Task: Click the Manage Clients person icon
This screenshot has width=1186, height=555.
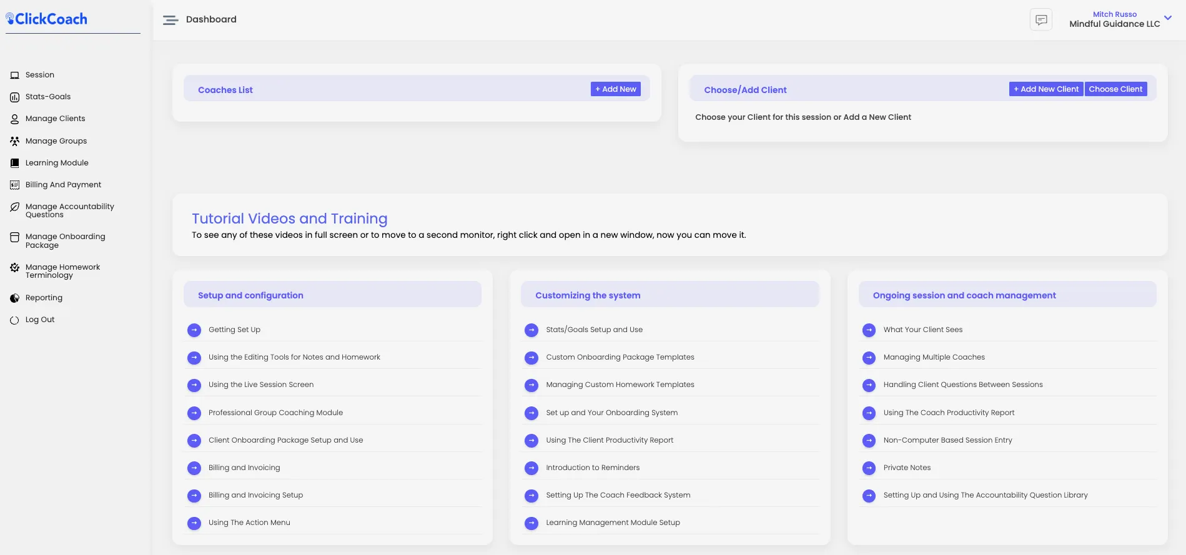Action: click(x=14, y=119)
